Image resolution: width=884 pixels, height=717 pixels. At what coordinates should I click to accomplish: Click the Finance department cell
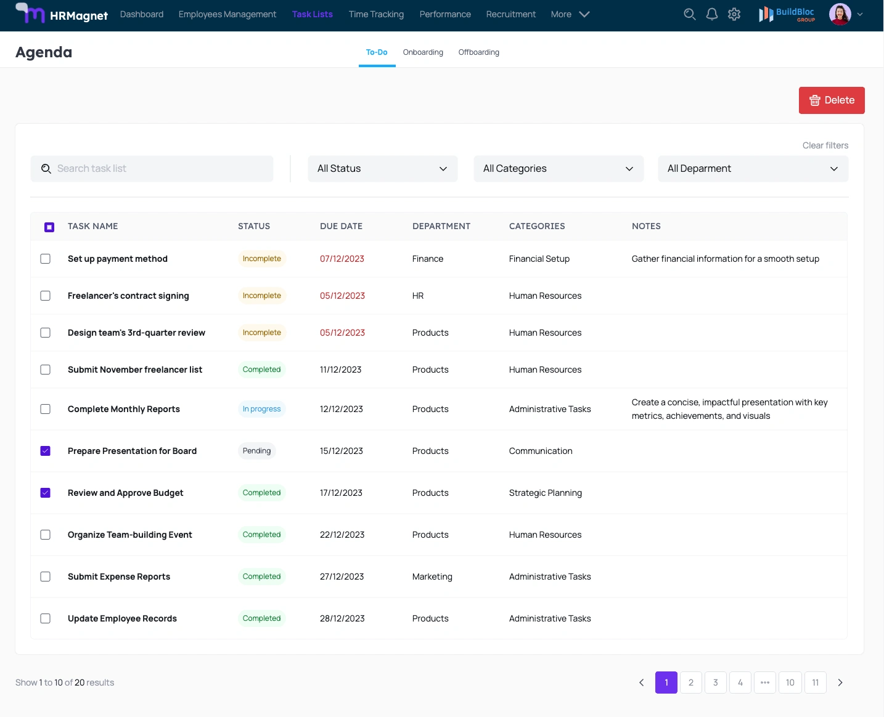(x=428, y=259)
